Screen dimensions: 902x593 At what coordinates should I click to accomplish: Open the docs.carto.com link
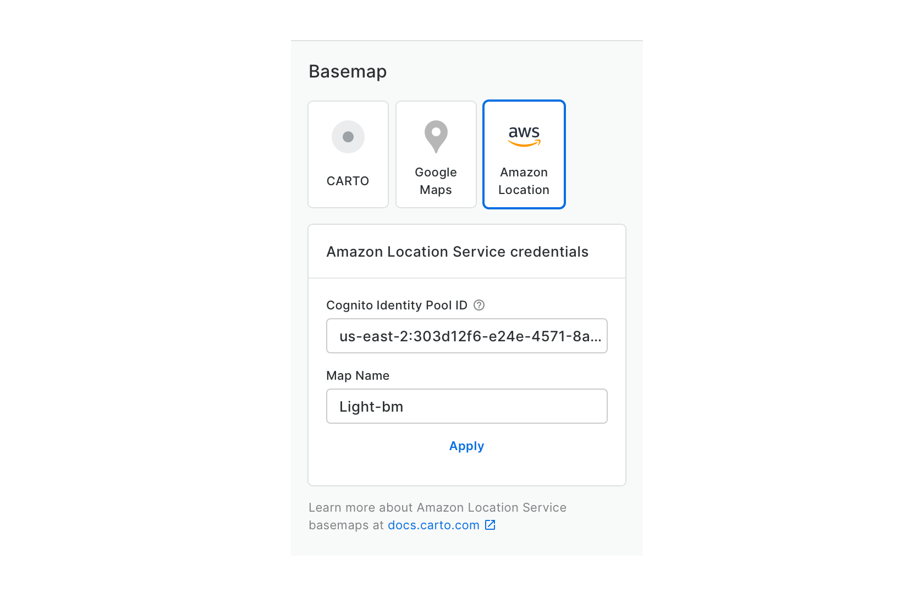(433, 525)
